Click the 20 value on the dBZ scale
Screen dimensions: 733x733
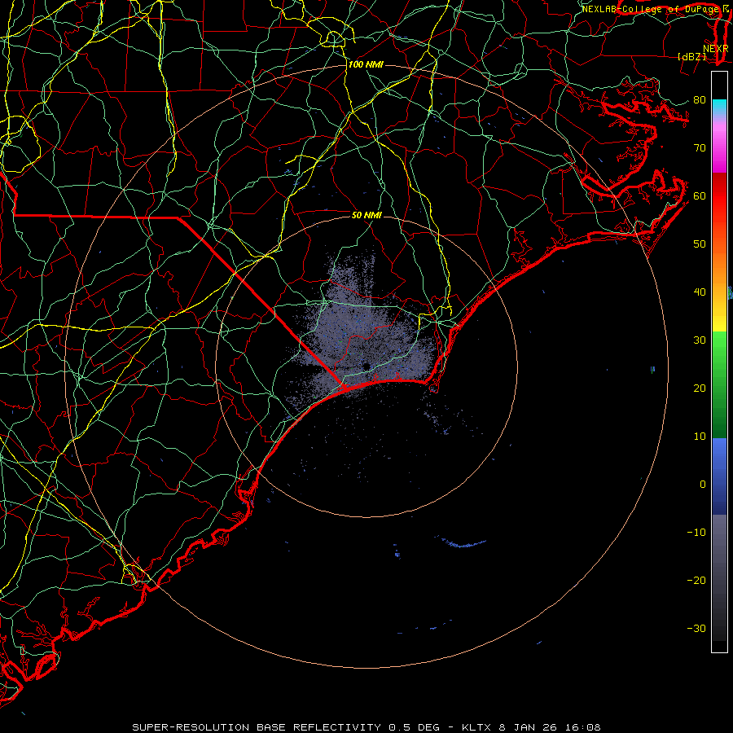(x=700, y=388)
